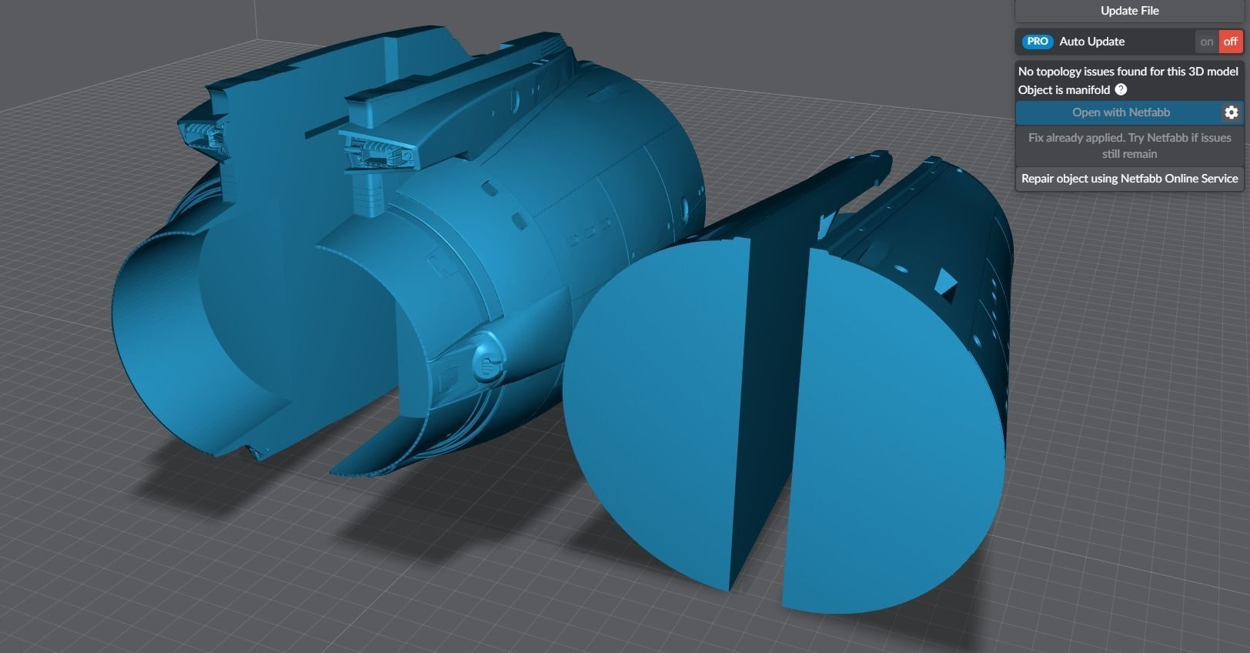
Task: Open Netfabb settings gear
Action: point(1232,112)
